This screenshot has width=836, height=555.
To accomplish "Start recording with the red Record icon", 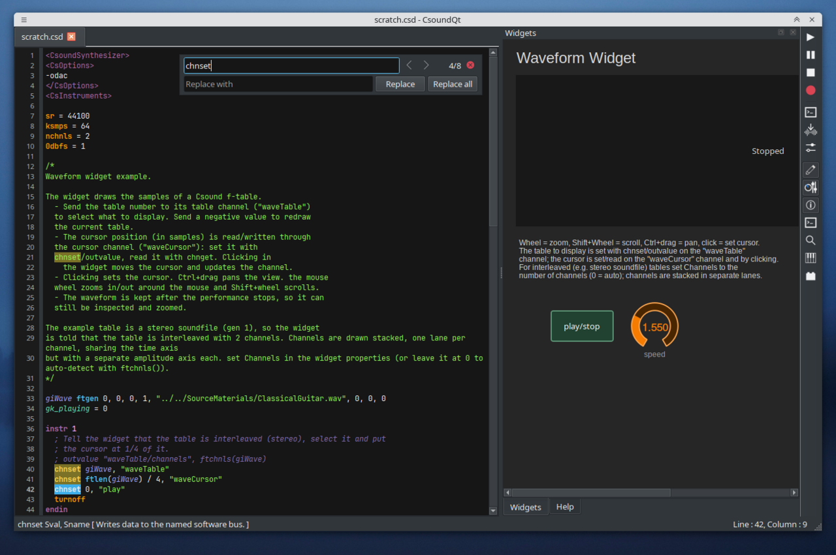I will point(811,90).
